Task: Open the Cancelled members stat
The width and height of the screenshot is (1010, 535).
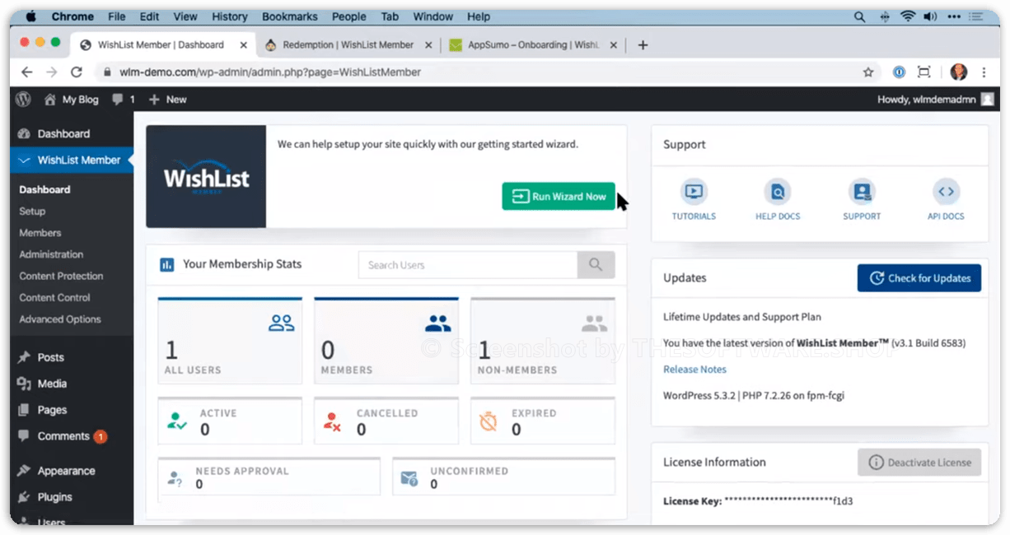Action: coord(386,421)
